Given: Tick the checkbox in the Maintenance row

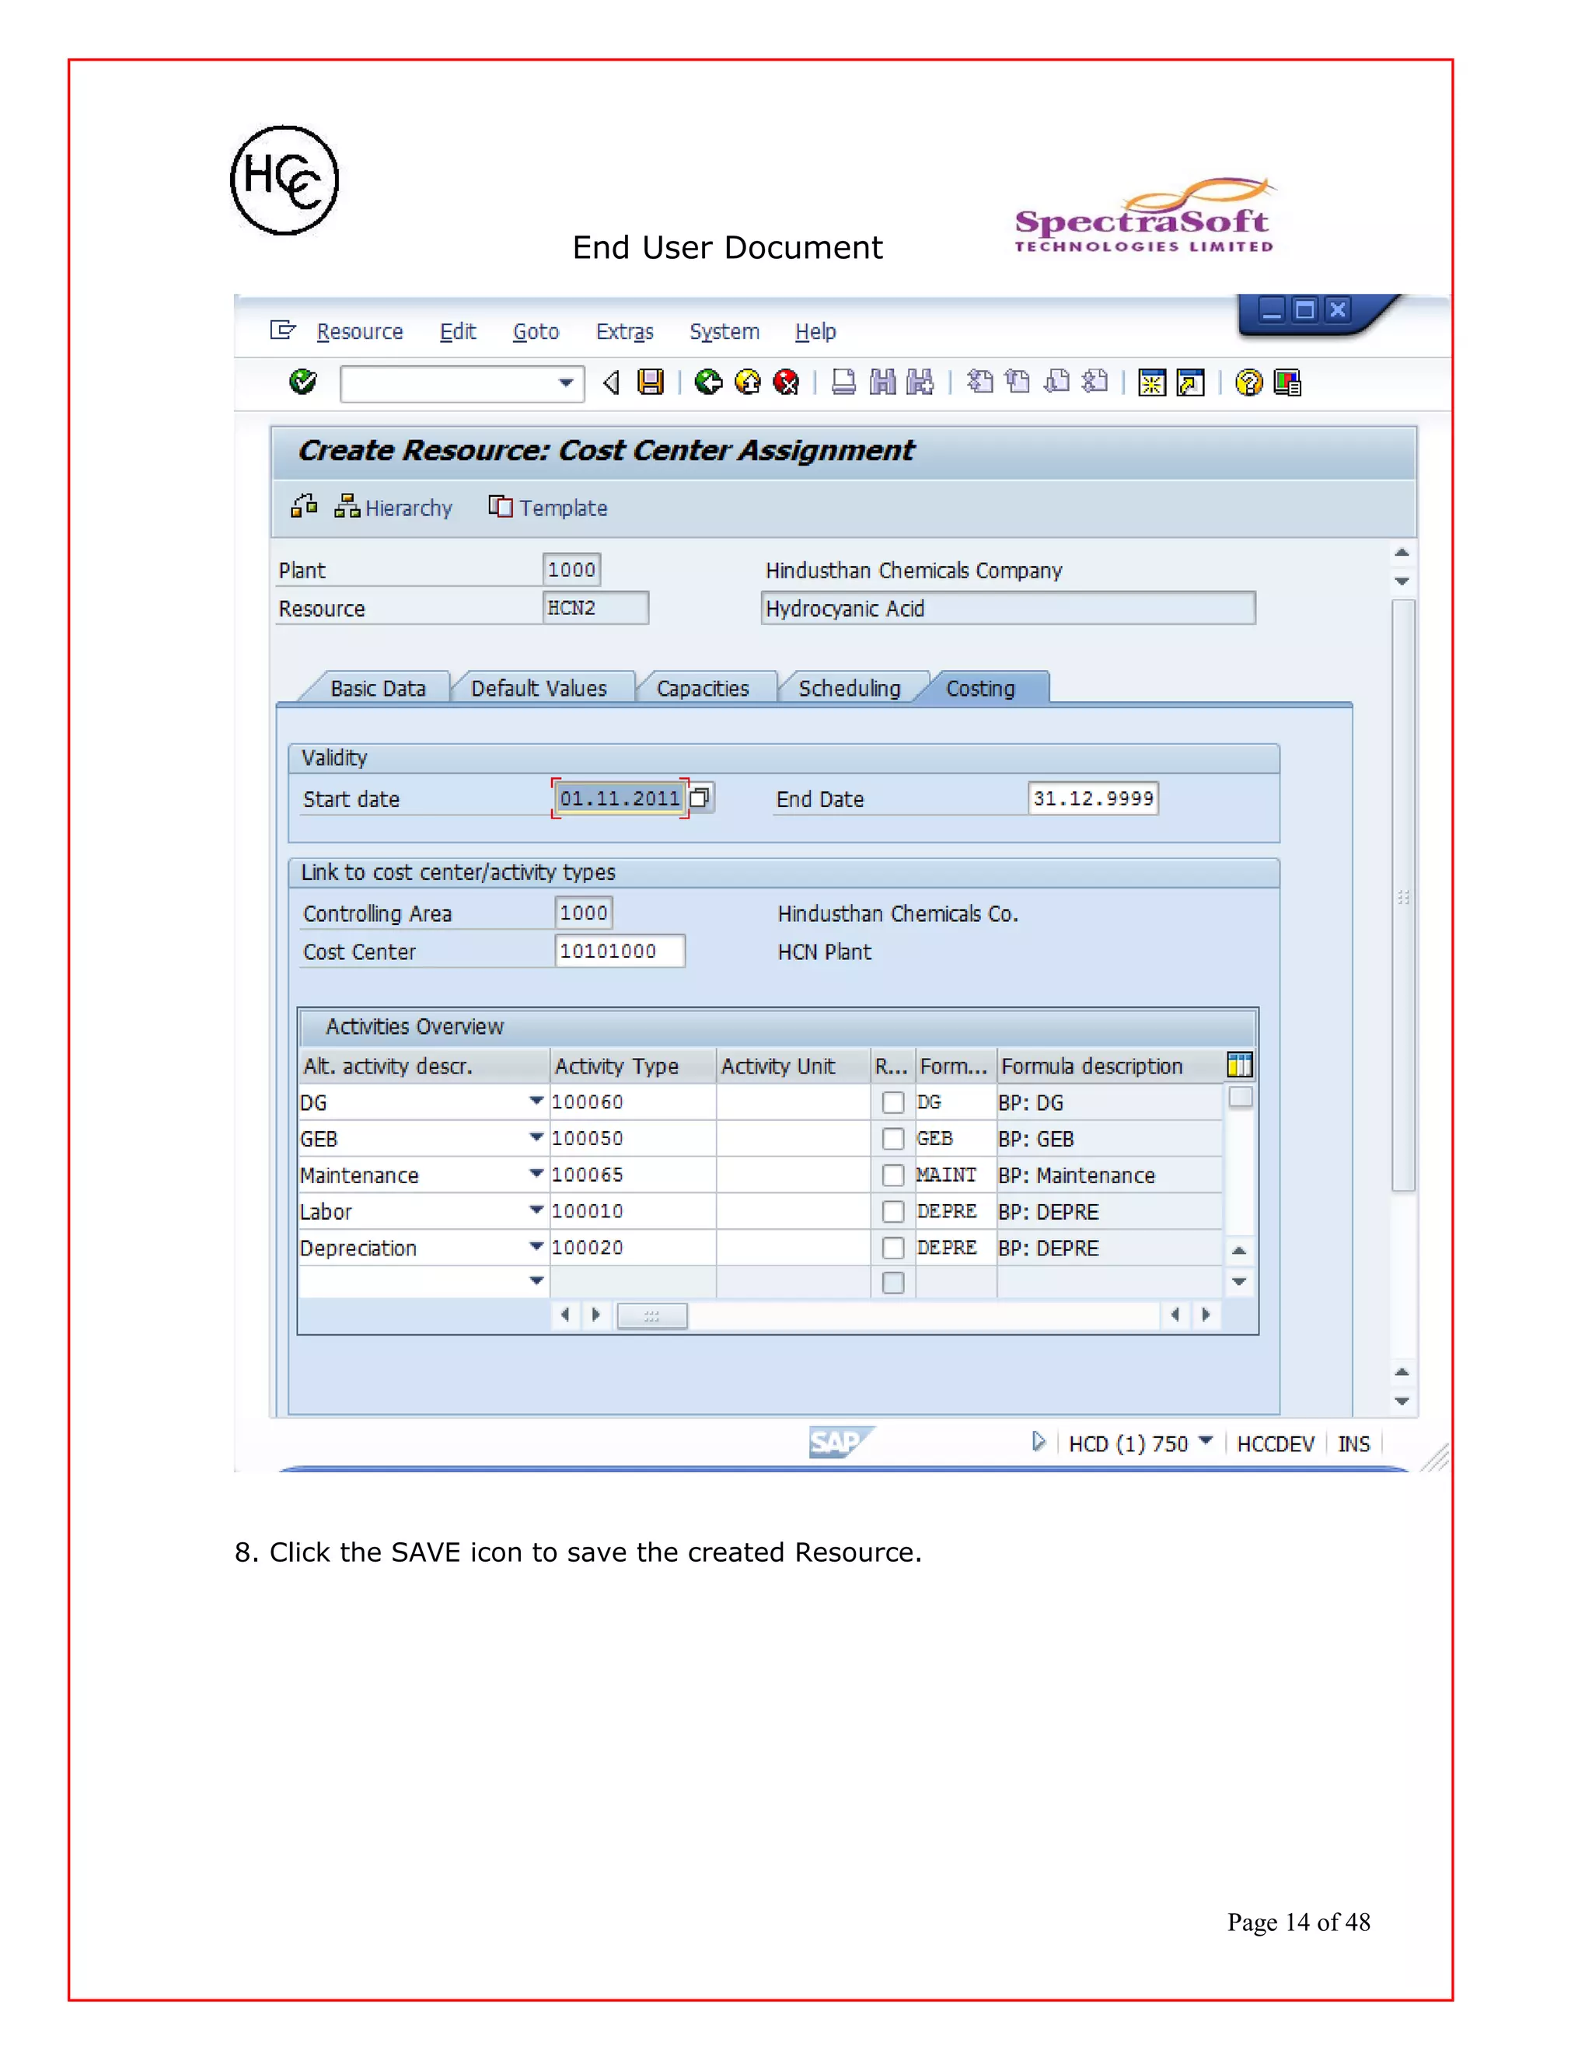Looking at the screenshot, I should click(893, 1175).
